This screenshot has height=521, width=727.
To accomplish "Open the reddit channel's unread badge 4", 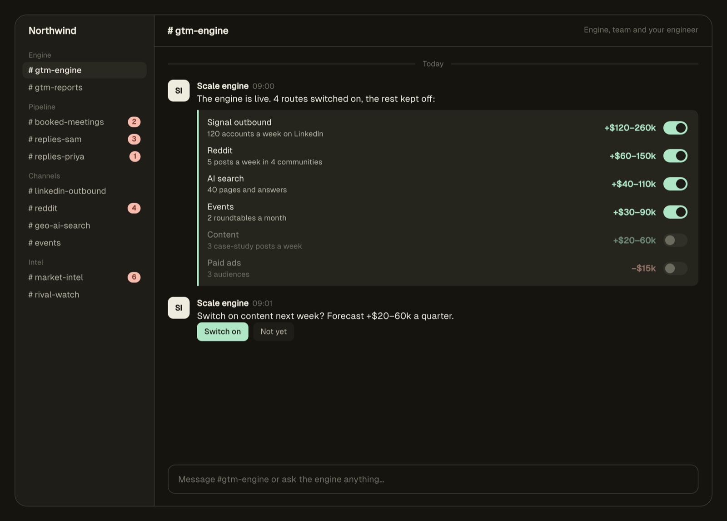I will tap(134, 208).
